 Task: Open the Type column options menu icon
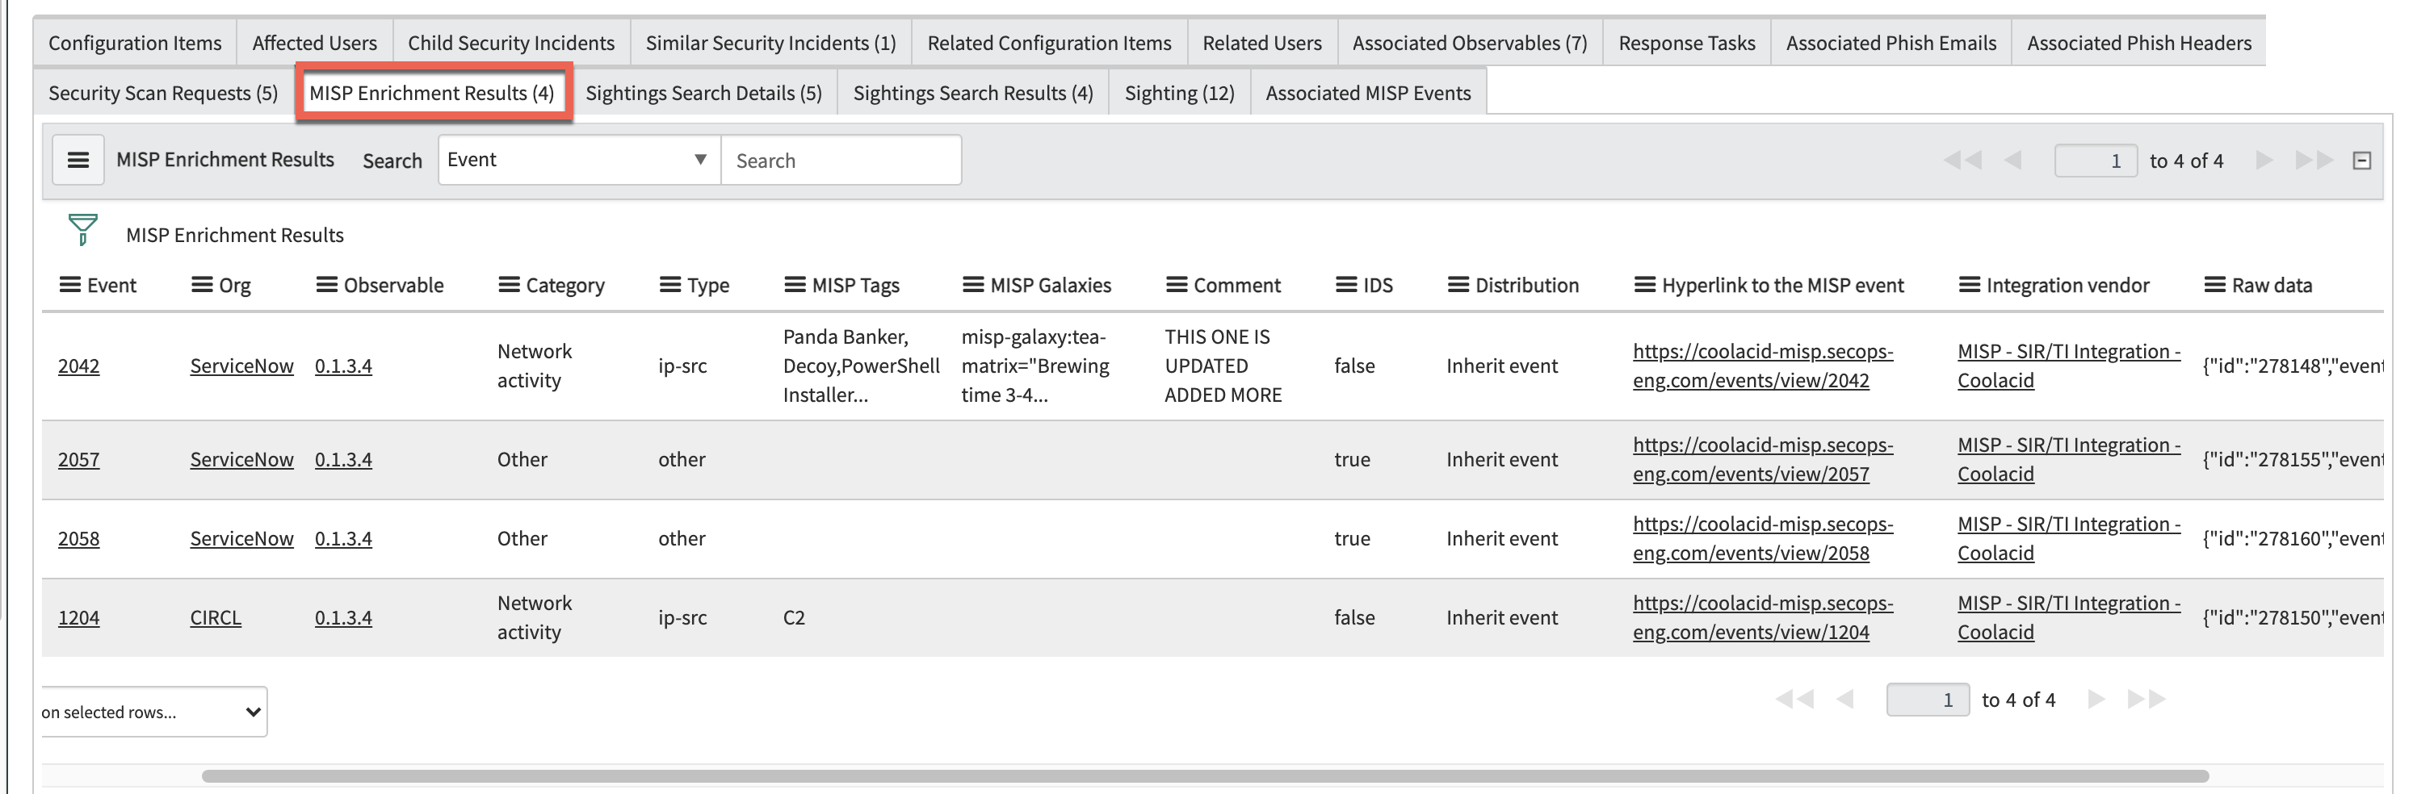[x=671, y=285]
